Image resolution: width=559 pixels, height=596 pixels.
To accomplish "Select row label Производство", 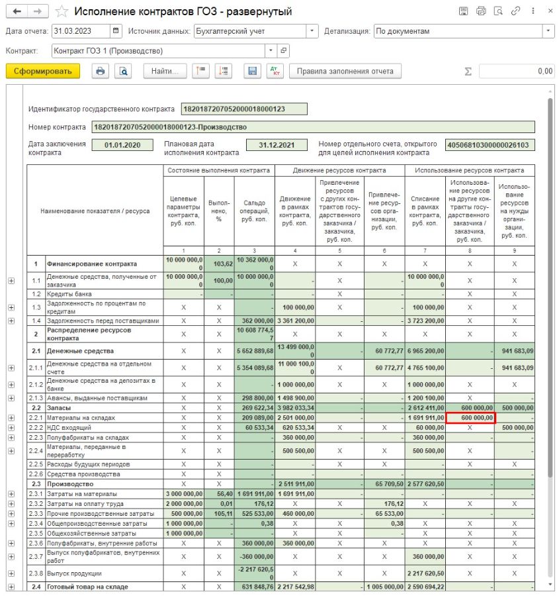I will point(70,484).
